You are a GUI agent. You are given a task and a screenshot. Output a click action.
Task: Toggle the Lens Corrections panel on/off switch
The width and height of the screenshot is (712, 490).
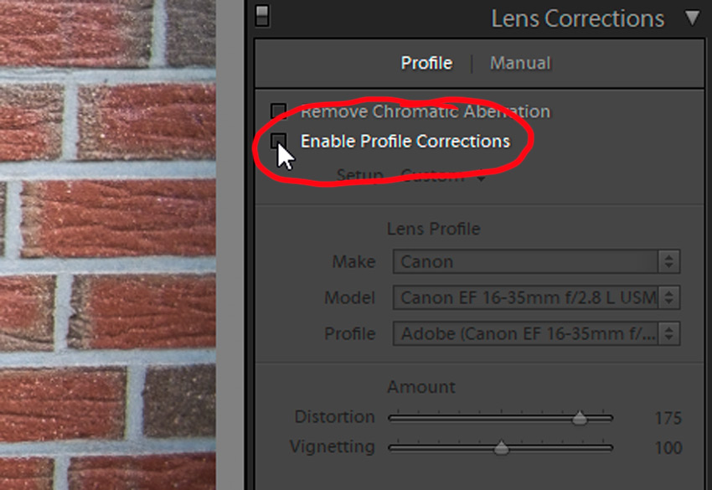[x=262, y=16]
